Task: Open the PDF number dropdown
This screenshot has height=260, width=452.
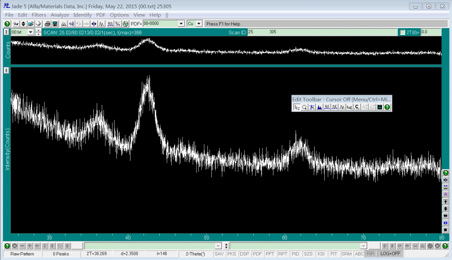Action: (181, 24)
